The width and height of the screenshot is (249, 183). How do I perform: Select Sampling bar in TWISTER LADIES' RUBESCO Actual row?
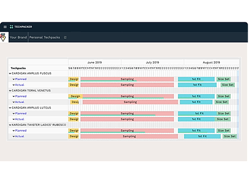click(129, 136)
